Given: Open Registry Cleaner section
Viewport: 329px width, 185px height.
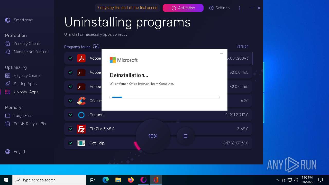Looking at the screenshot, I should click(28, 76).
